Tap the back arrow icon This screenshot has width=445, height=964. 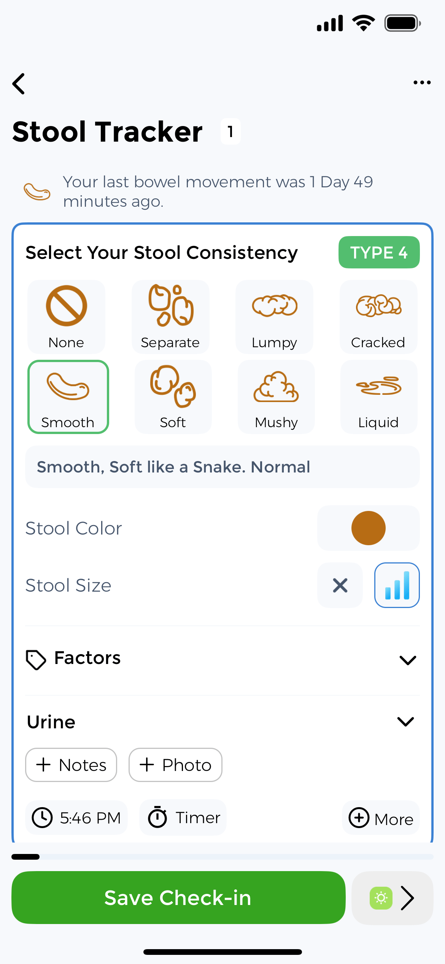(19, 84)
